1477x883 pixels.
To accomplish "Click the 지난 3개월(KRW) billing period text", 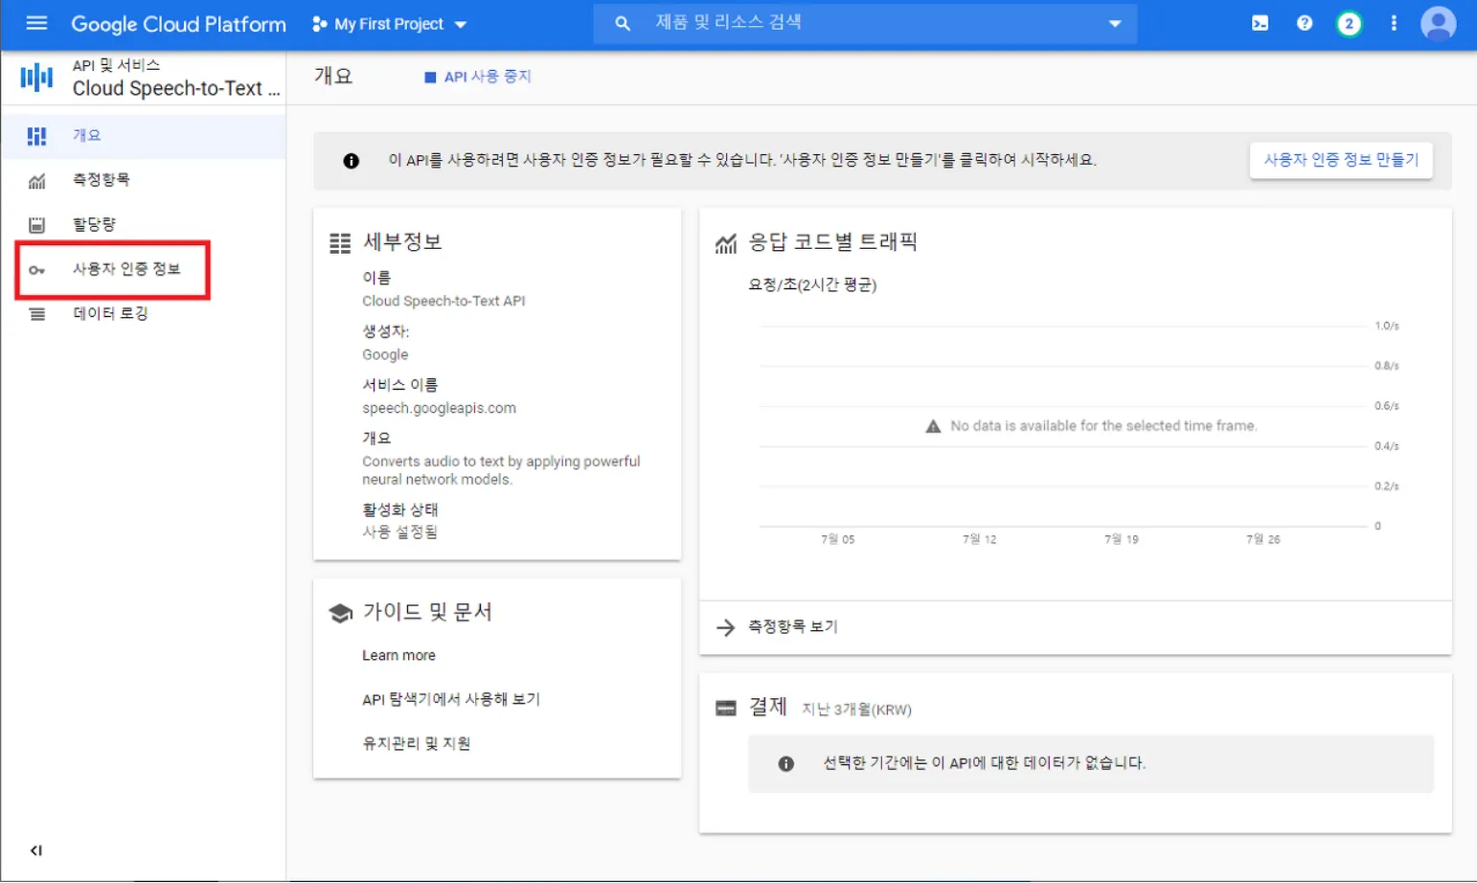I will pos(856,710).
